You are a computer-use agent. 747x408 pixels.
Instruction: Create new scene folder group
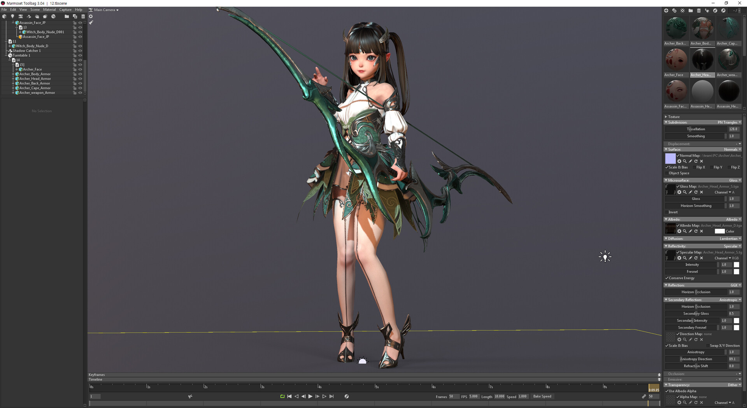(67, 16)
